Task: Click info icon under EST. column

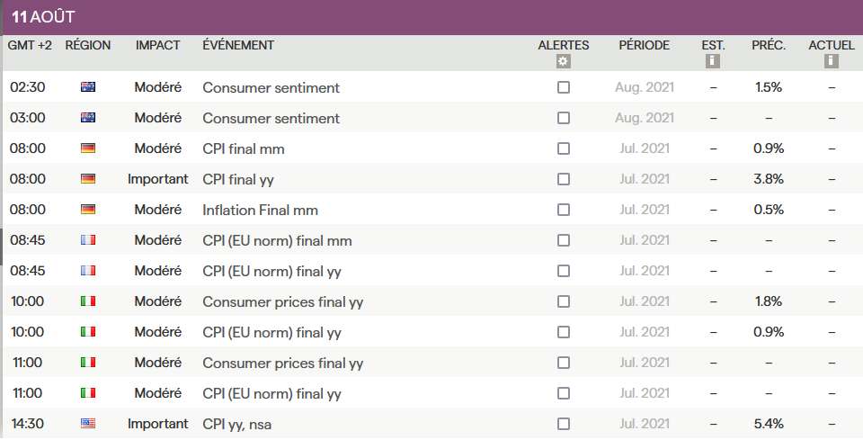Action: tap(713, 61)
